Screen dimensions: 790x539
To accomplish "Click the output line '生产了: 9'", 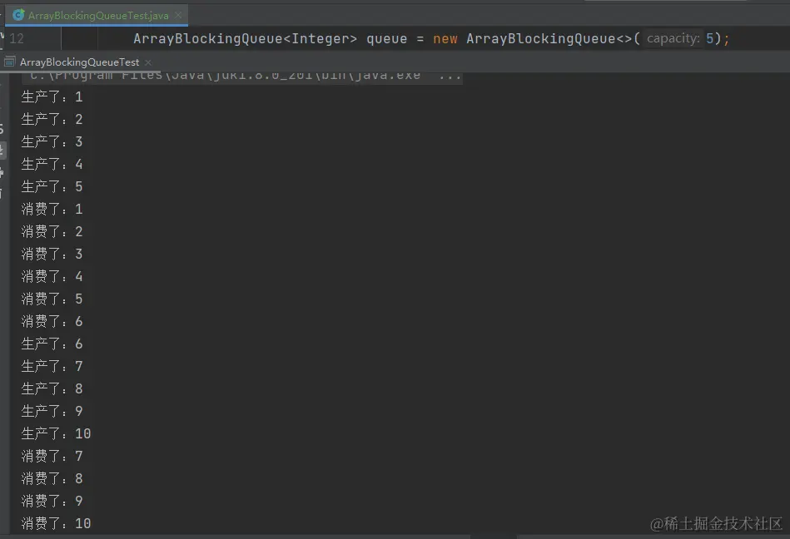I will click(x=52, y=411).
